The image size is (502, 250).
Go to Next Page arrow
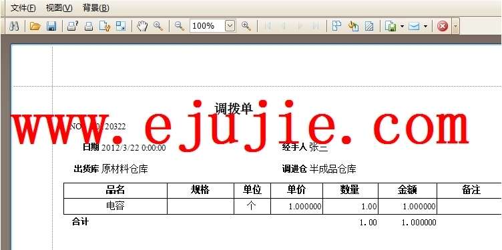pyautogui.click(x=300, y=26)
